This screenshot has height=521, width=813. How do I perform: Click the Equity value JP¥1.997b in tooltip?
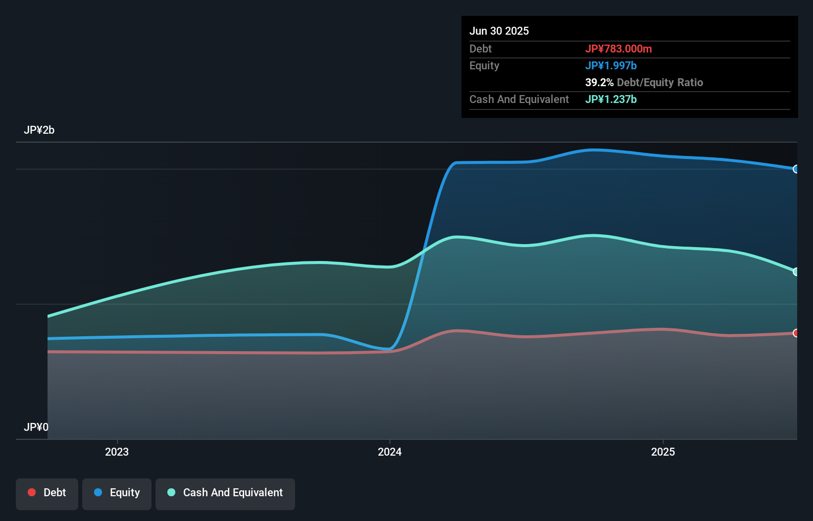click(x=611, y=65)
